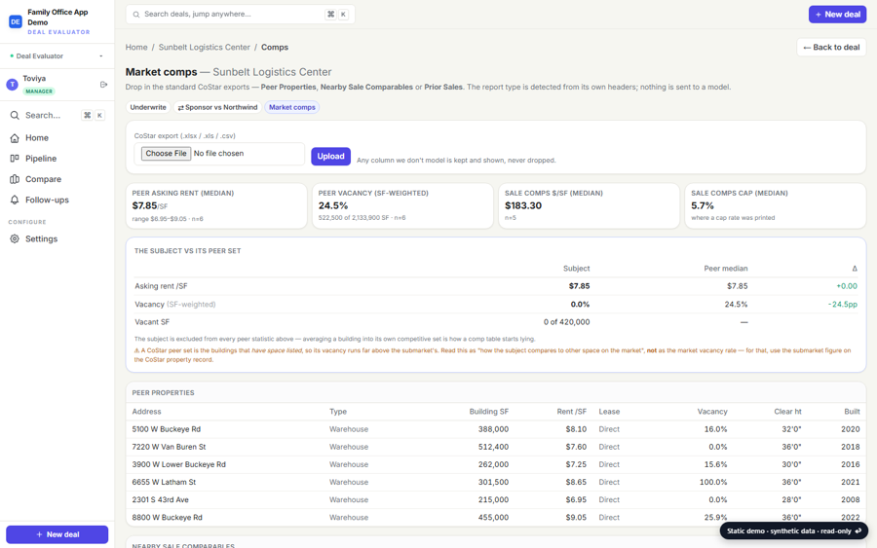Screen dimensions: 877x548
Task: Click the sign-out icon beside Toviya
Action: click(x=103, y=85)
